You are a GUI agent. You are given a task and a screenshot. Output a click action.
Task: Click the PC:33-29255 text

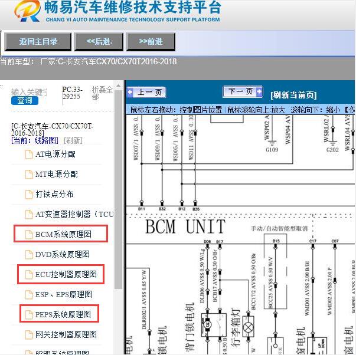pos(73,93)
